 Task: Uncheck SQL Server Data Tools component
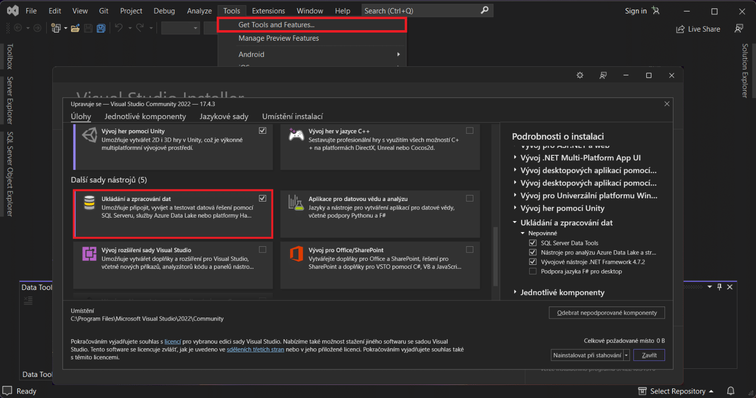click(533, 243)
